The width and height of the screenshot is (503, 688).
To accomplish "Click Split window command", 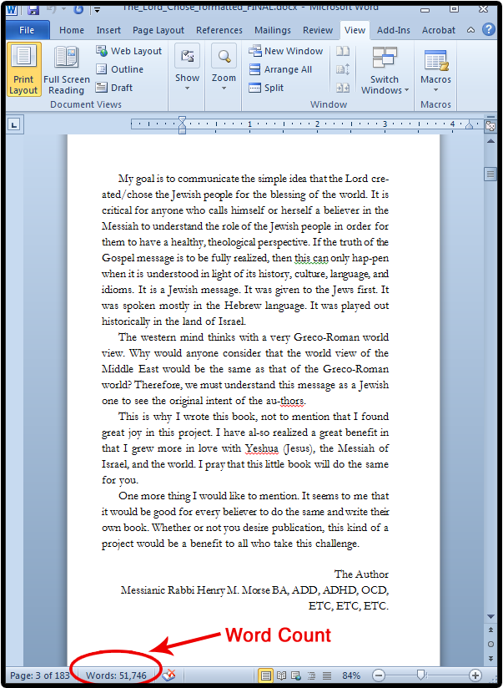I will [x=266, y=88].
